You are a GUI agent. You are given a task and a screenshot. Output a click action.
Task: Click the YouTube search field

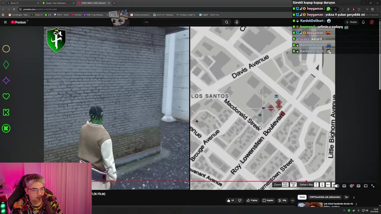182,22
